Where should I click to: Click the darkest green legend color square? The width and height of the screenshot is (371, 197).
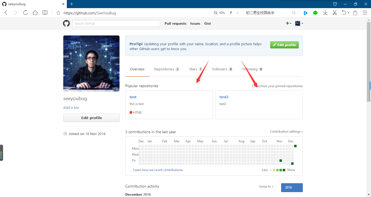pos(284,170)
